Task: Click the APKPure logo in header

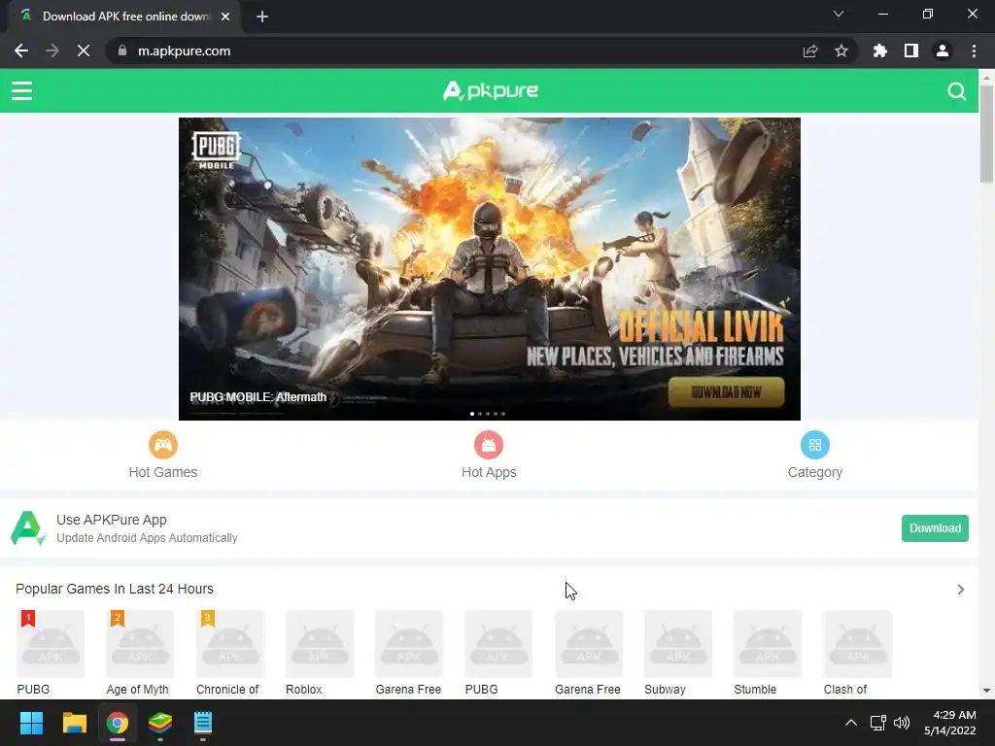Action: (490, 90)
